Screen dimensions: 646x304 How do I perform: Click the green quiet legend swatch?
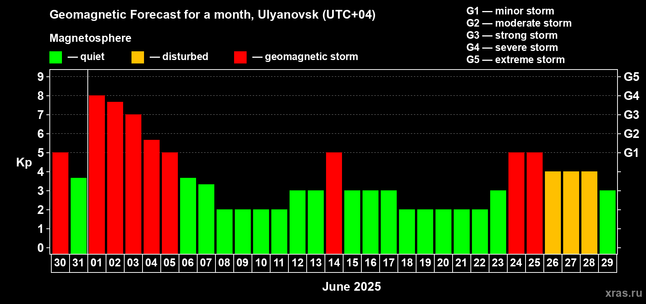[55, 57]
